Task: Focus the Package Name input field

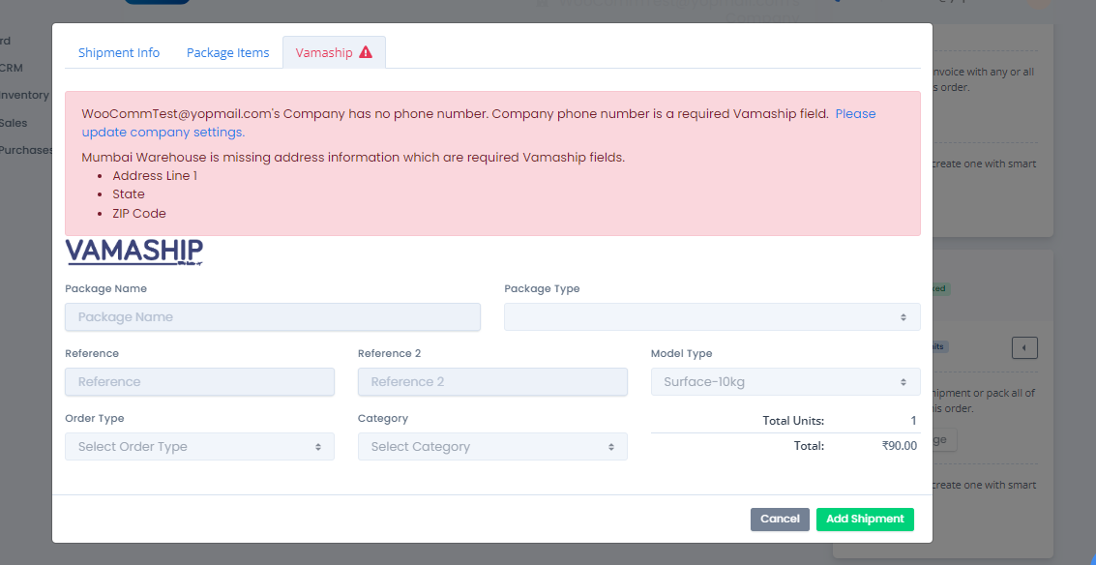Action: click(273, 316)
